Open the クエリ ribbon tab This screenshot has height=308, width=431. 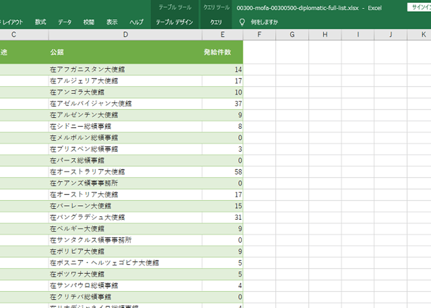pos(216,22)
